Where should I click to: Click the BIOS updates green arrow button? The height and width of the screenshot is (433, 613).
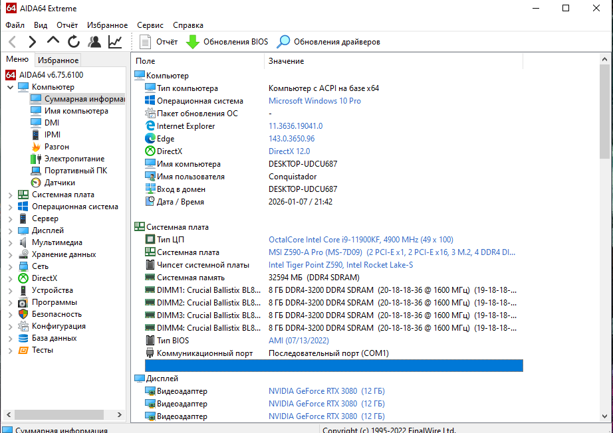tap(227, 42)
